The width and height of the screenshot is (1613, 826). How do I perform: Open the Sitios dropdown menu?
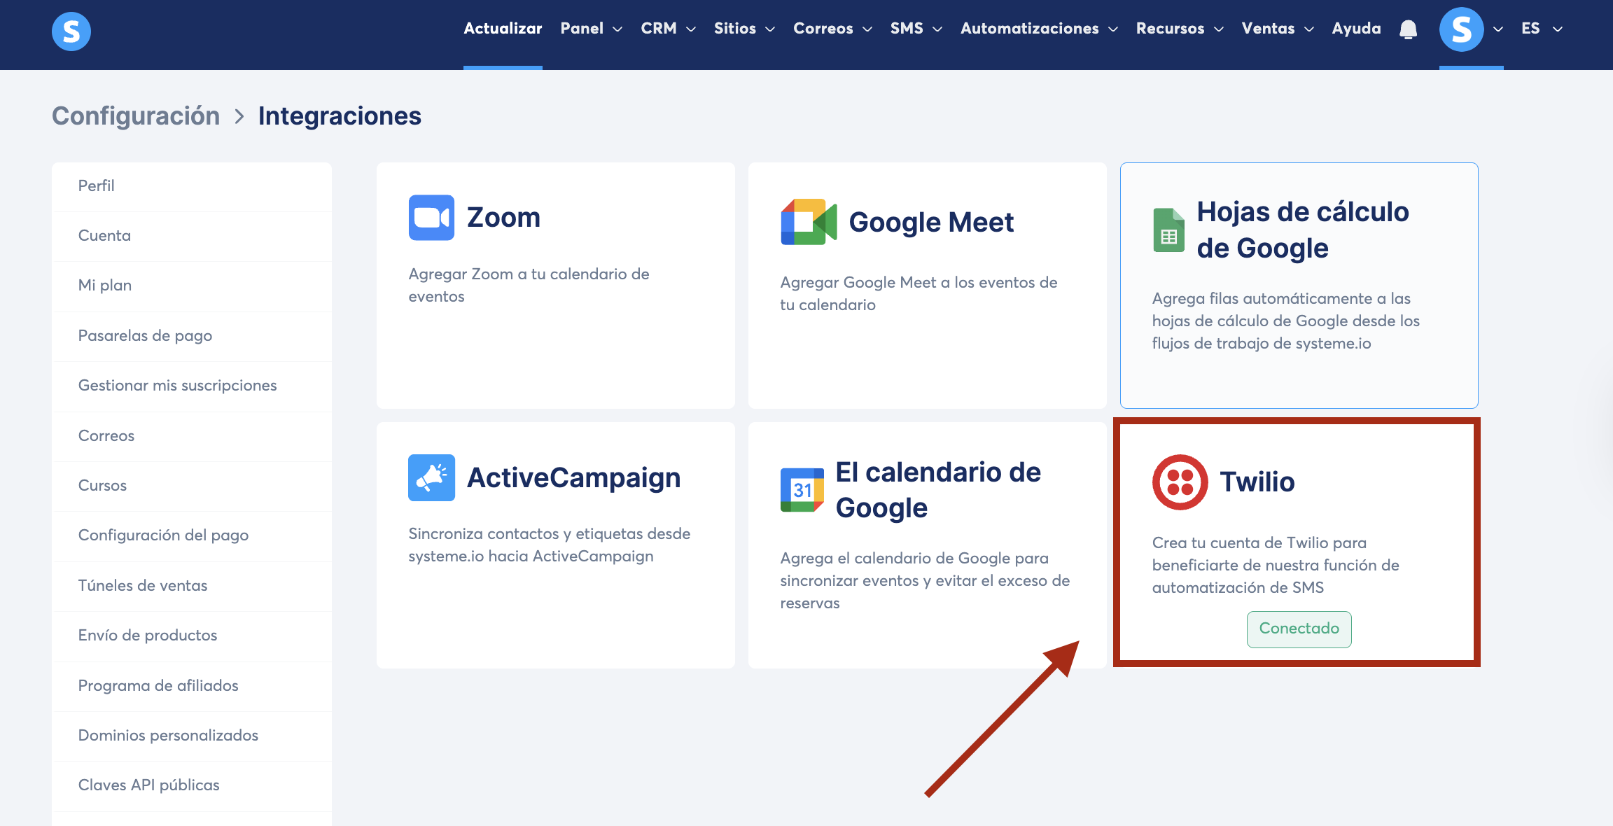click(743, 29)
